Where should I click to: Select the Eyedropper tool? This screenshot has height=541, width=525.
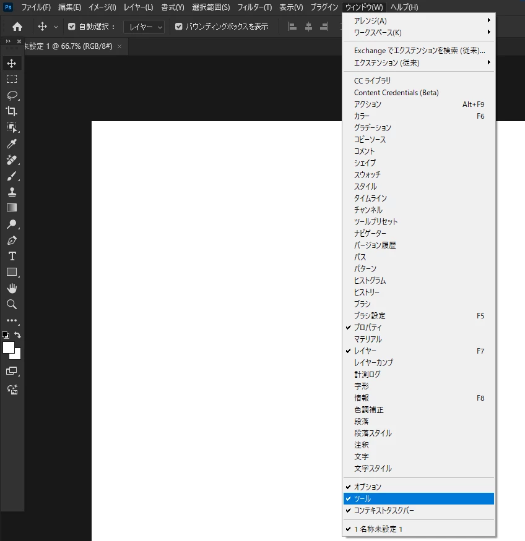click(x=12, y=143)
